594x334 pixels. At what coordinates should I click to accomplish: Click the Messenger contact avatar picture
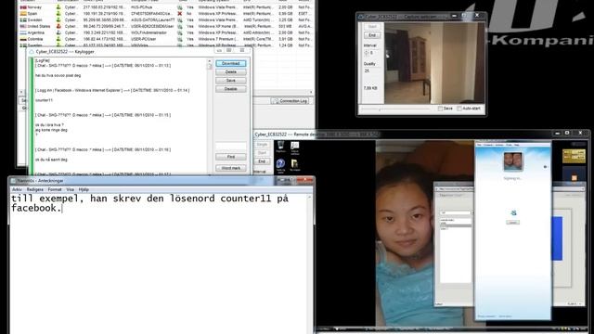(513, 161)
